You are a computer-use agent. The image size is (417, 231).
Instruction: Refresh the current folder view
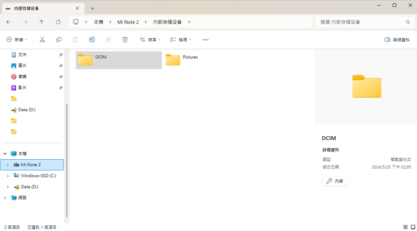pos(58,22)
